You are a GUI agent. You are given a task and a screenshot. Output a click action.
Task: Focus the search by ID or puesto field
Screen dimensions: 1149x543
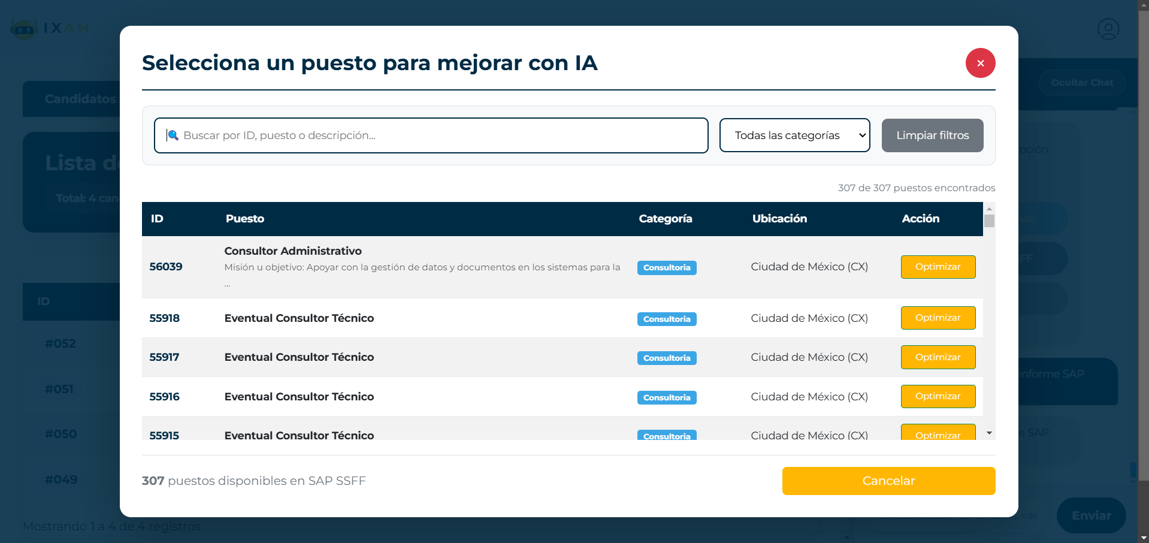(431, 135)
